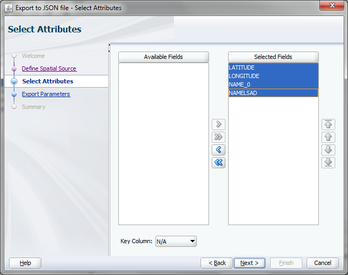
Task: Select the Select Attributes wizard step
Action: point(48,81)
